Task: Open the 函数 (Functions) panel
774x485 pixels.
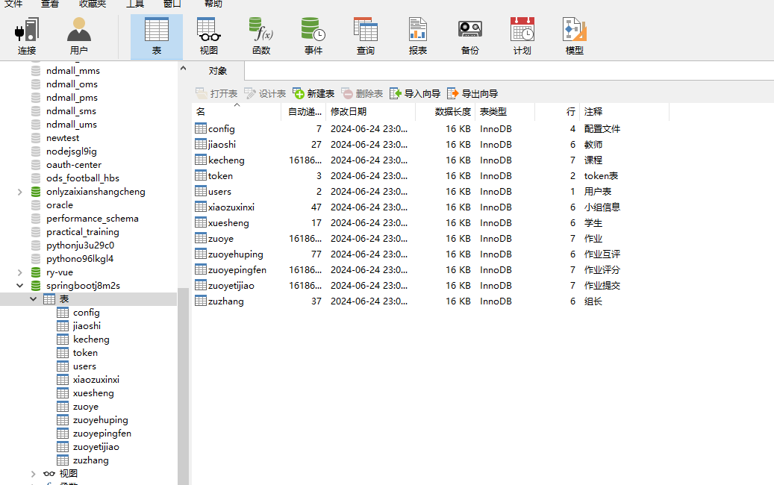Action: point(260,35)
